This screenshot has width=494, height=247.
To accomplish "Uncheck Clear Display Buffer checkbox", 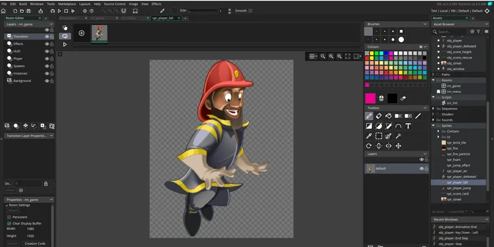I will pyautogui.click(x=9, y=223).
